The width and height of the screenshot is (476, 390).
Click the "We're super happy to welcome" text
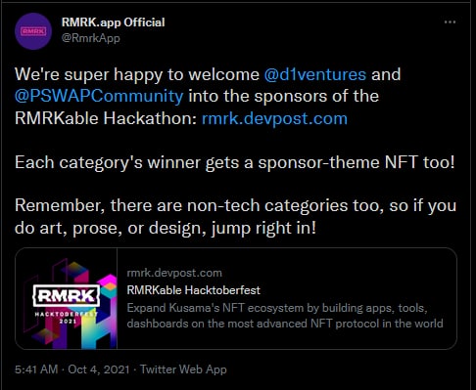[137, 74]
